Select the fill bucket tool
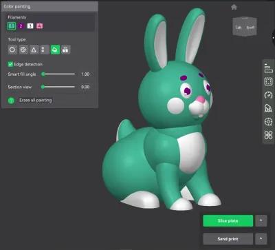Viewport: 275px width, 250px height. tap(55, 50)
